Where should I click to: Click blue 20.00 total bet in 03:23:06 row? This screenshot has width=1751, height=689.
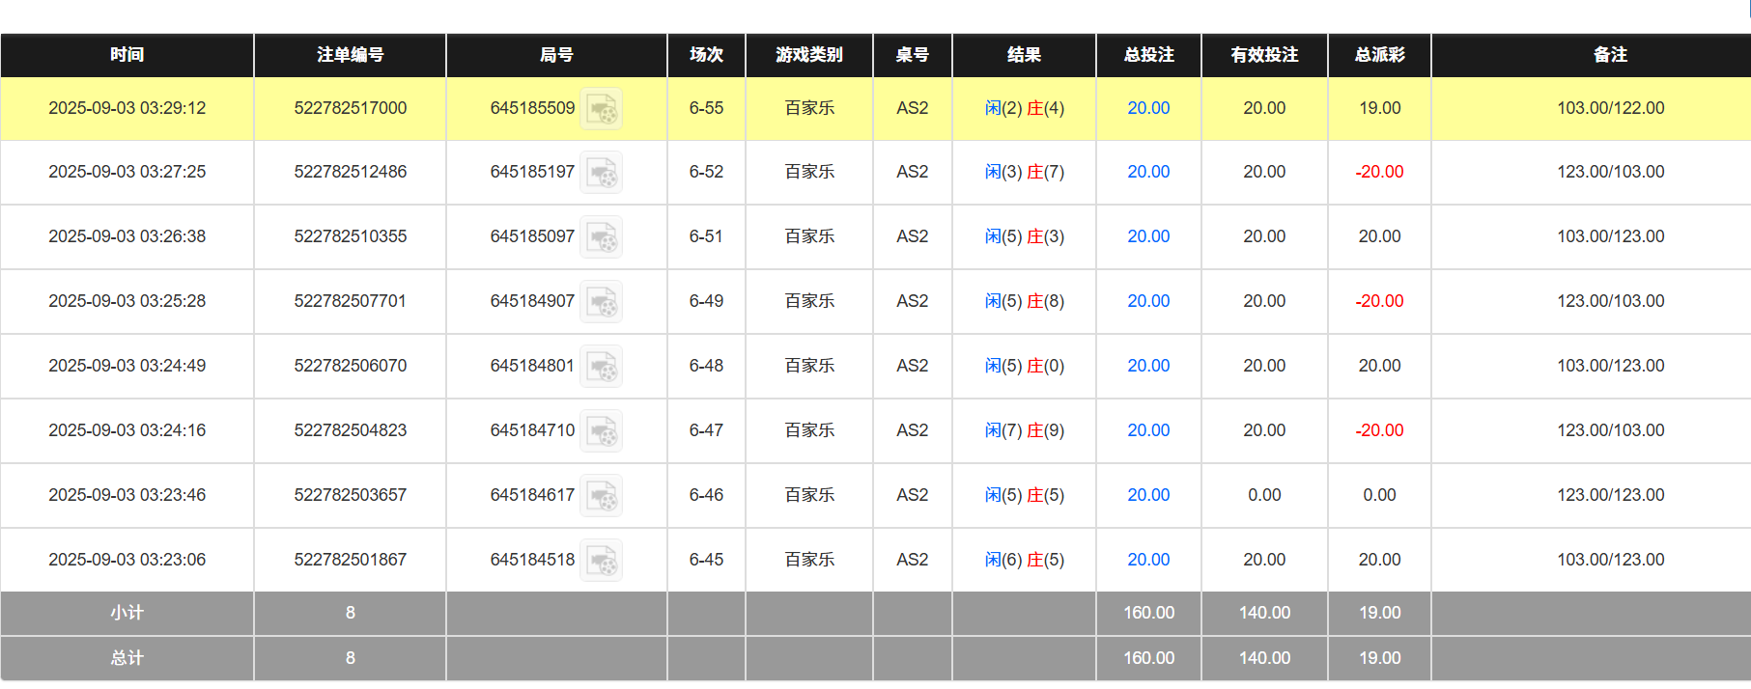click(x=1148, y=560)
